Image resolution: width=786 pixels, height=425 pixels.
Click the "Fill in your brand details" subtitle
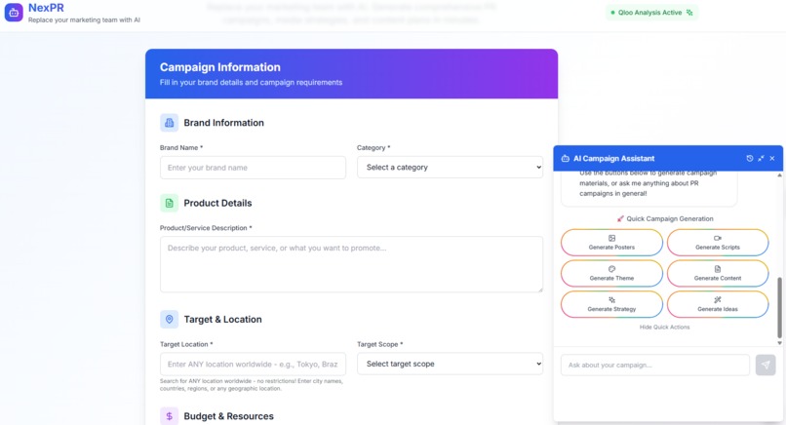click(x=252, y=82)
